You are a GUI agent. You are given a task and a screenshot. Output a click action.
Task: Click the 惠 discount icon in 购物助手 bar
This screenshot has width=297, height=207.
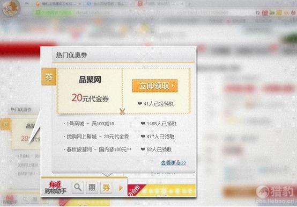coord(92,188)
